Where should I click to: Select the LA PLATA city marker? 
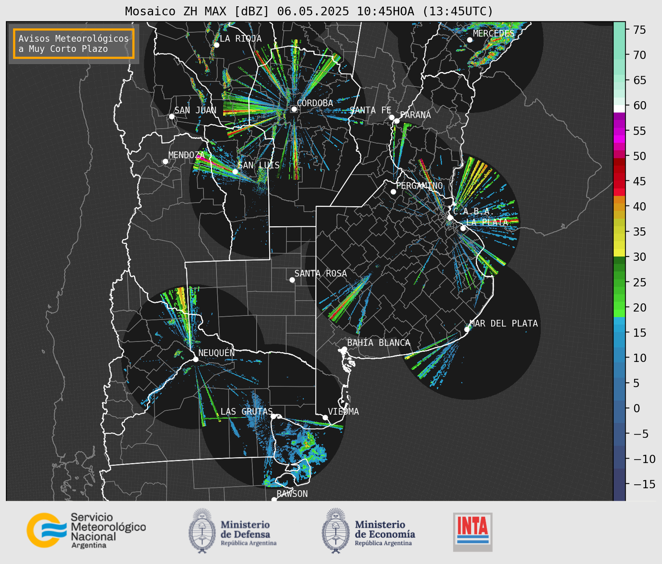click(463, 228)
